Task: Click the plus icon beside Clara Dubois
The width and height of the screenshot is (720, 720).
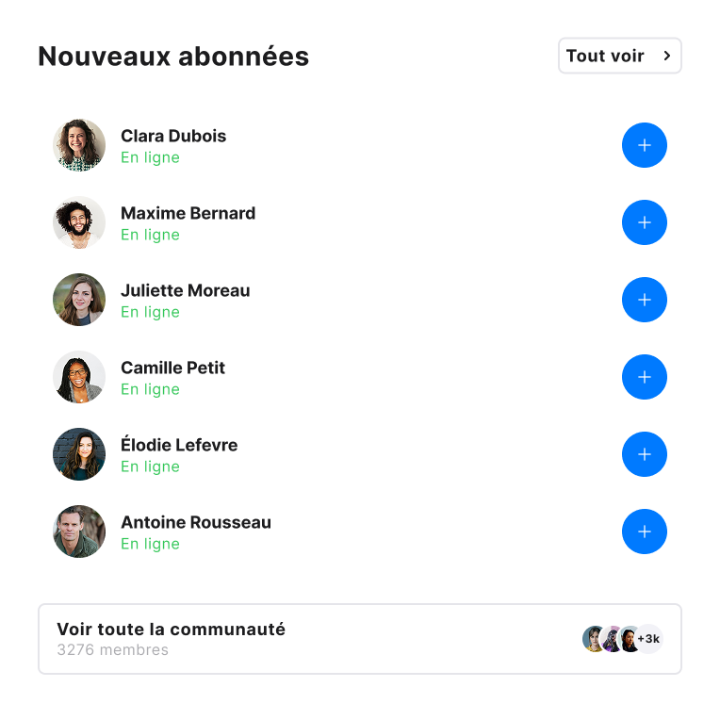Action: tap(645, 145)
